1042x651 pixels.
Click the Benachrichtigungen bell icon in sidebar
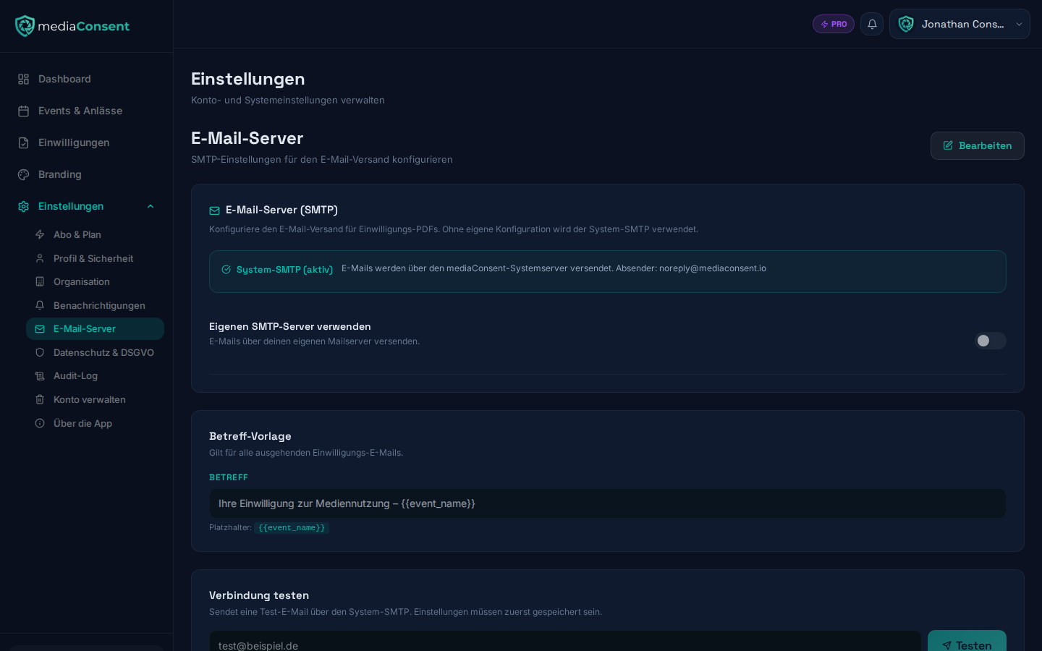[40, 305]
